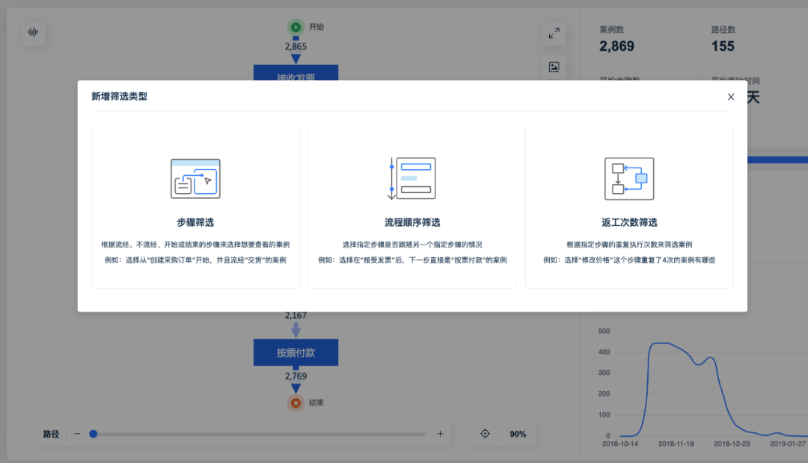Click the orange 结束 end node icon
The image size is (808, 463).
point(296,402)
